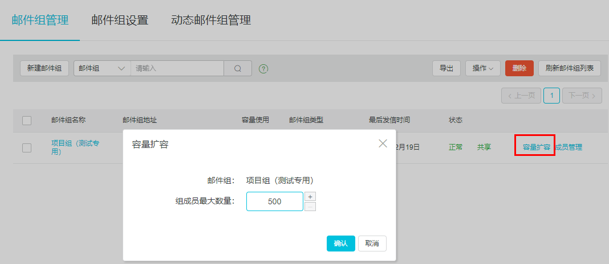Switch to the 动态邮件组管理 tab
The width and height of the screenshot is (609, 264).
211,20
